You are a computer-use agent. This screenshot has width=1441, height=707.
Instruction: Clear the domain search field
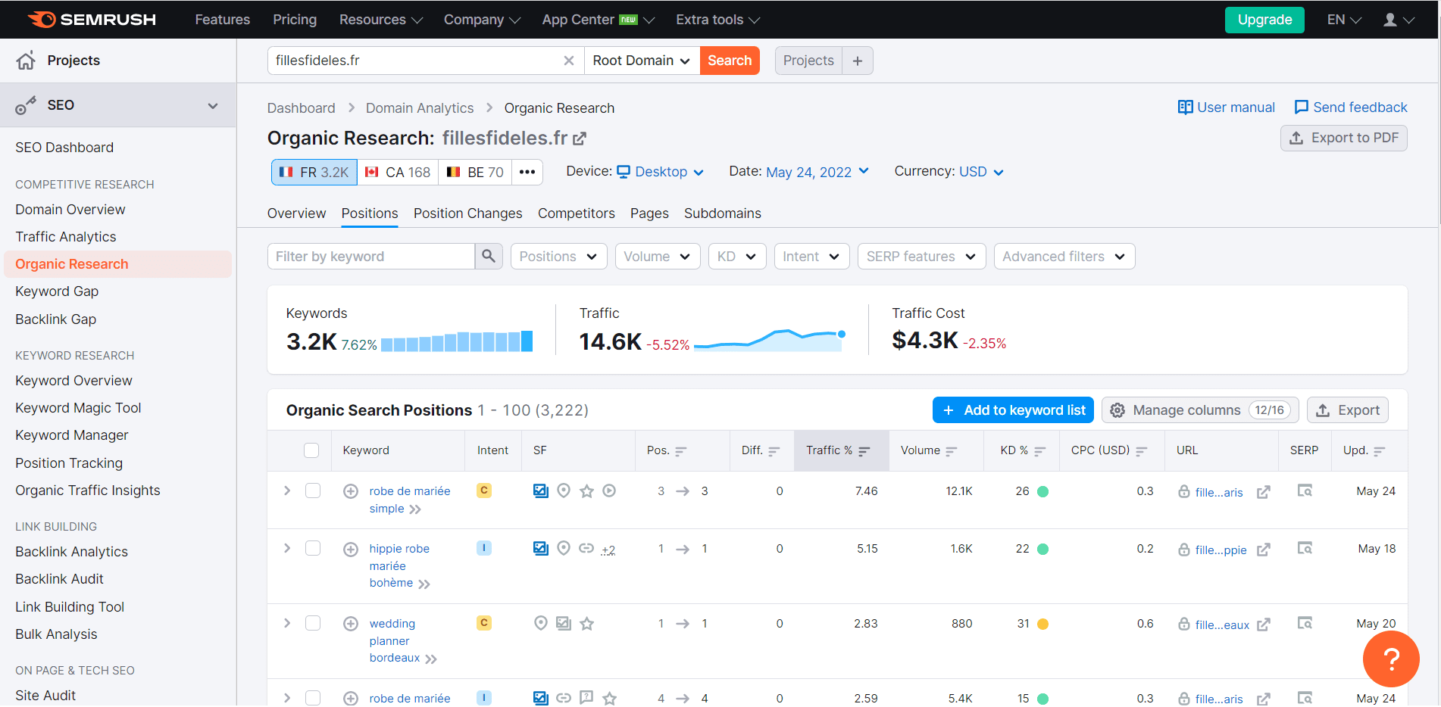click(569, 61)
